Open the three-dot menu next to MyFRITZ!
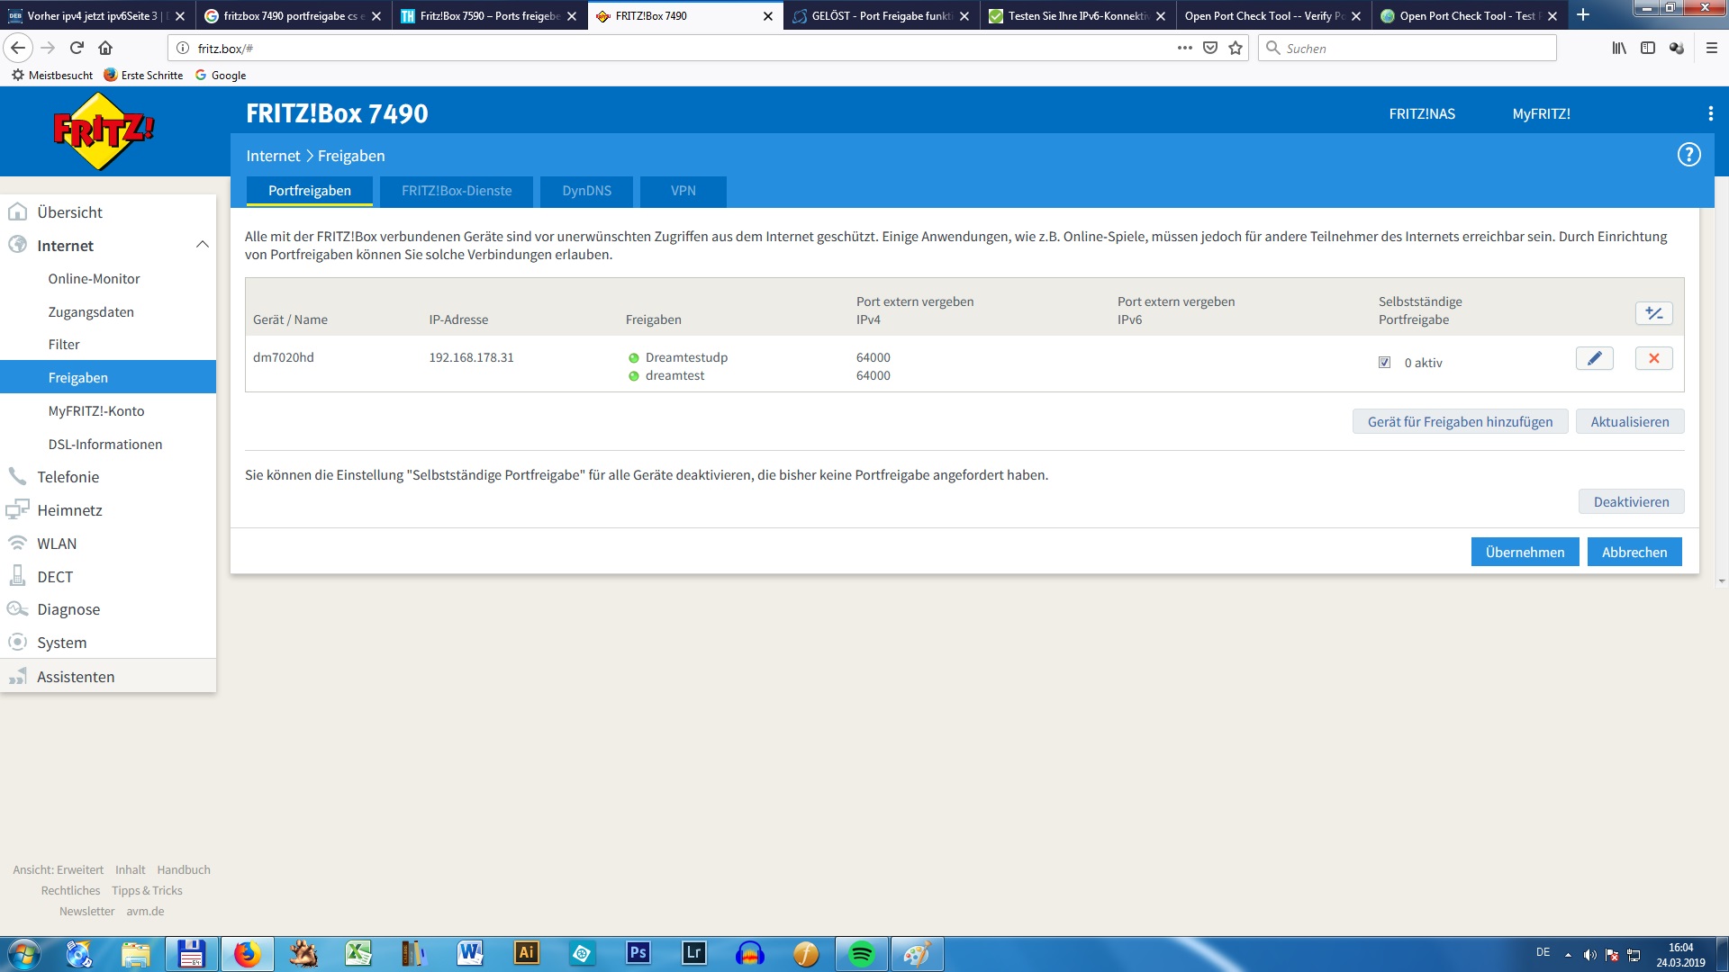Screen dimensions: 1729x972 click(1710, 113)
